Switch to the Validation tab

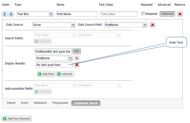pyautogui.click(x=40, y=103)
